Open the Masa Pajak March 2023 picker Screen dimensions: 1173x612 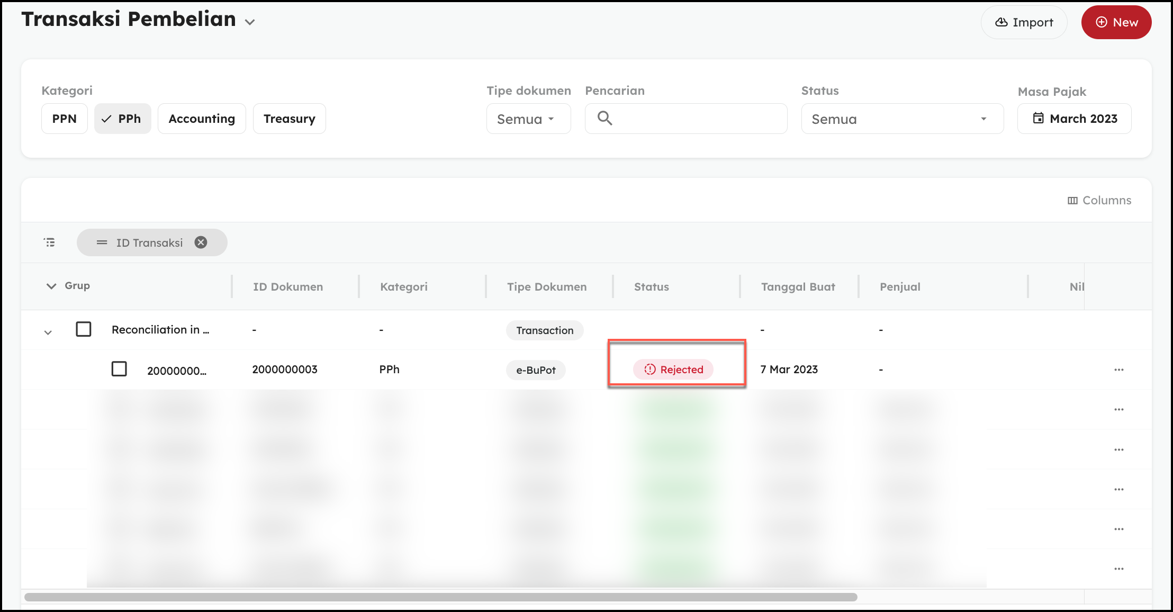[1075, 119]
